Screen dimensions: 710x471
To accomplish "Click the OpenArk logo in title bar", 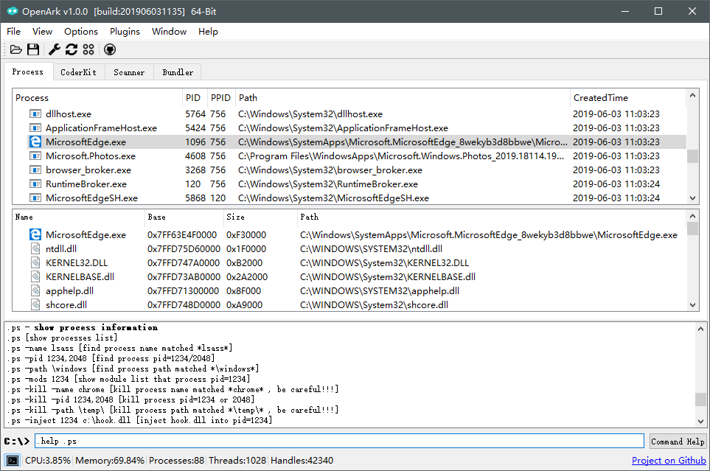I will 13,11.
